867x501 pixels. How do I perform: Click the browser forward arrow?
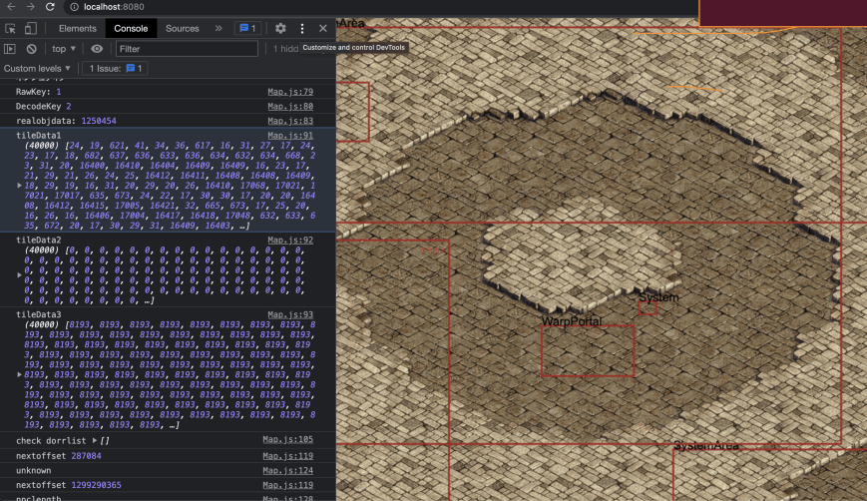click(30, 7)
